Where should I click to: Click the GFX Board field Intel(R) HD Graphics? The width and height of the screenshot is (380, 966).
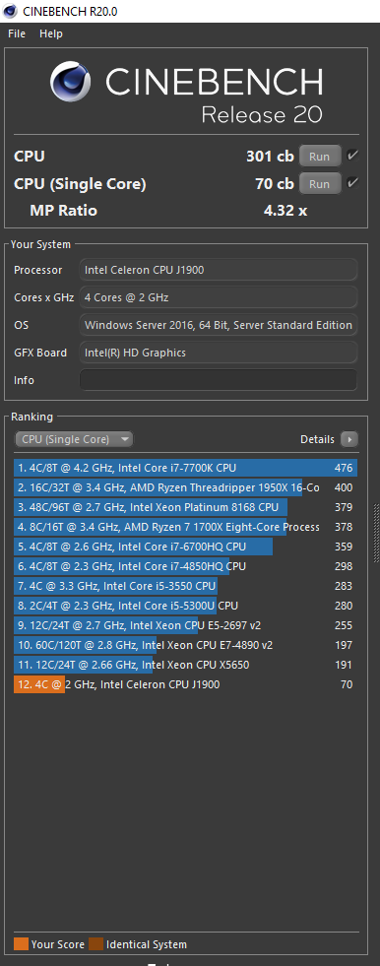pyautogui.click(x=219, y=353)
